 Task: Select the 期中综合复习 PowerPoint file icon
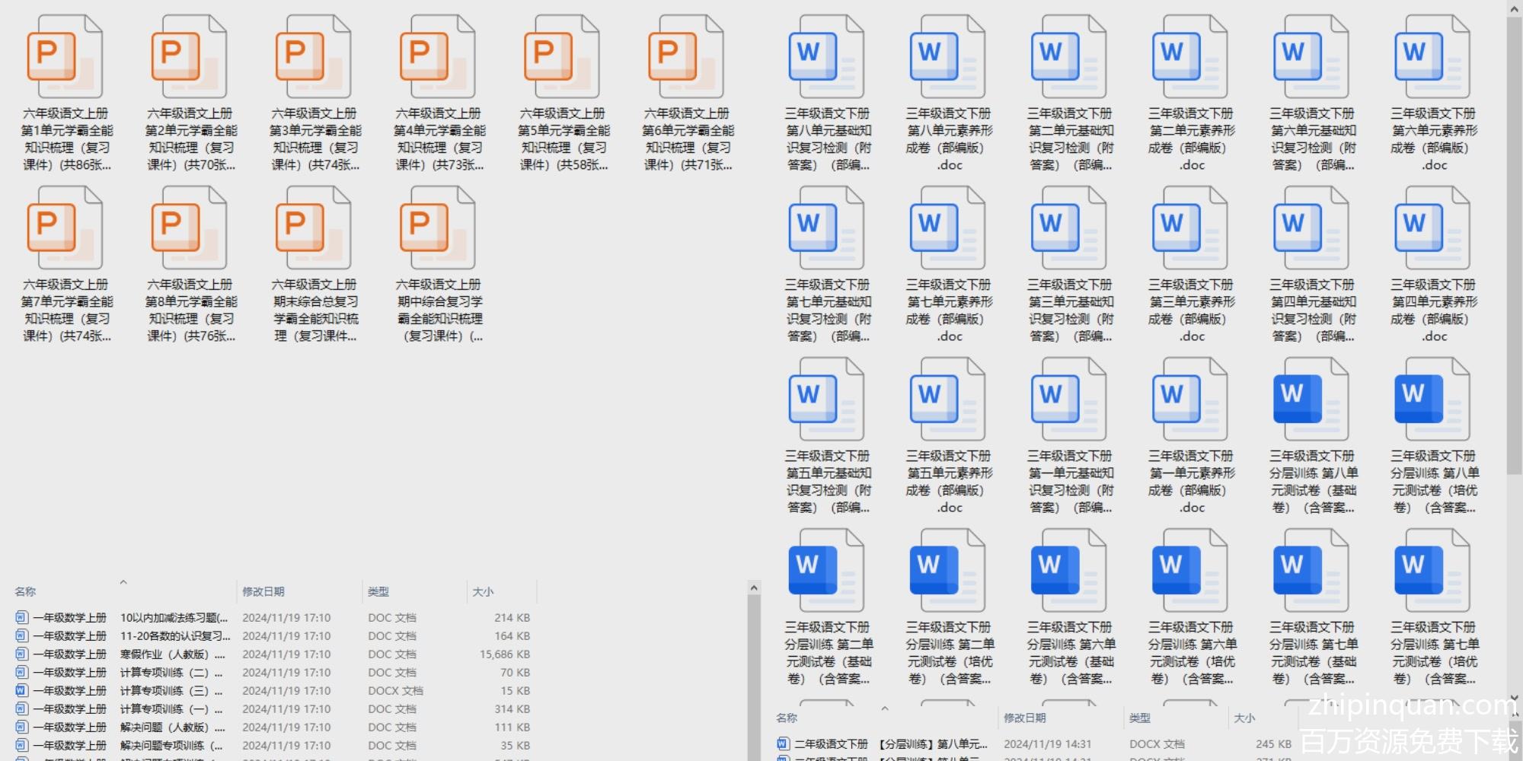[438, 228]
